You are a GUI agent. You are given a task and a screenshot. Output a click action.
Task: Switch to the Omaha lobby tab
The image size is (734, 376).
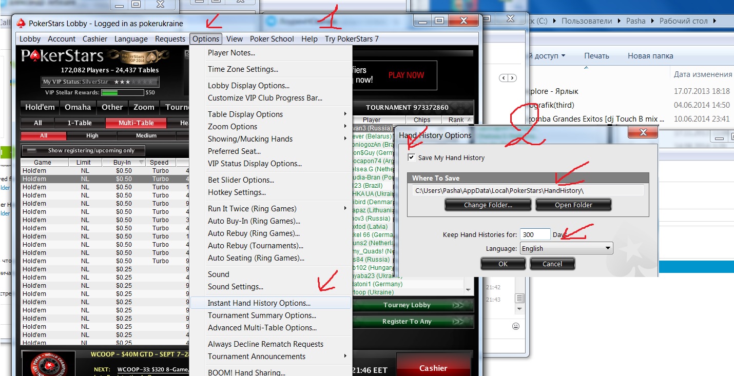[78, 107]
